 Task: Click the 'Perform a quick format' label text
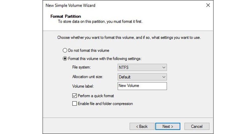(96, 96)
